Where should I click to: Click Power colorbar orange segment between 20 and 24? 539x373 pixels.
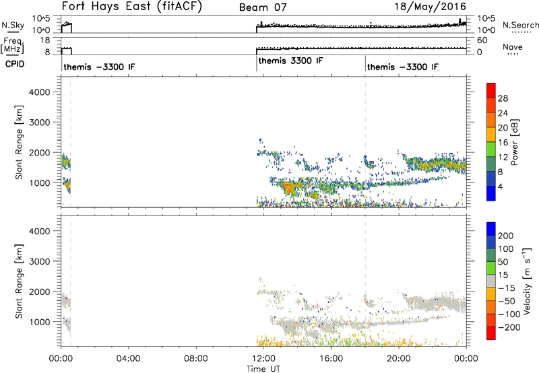[x=491, y=120]
